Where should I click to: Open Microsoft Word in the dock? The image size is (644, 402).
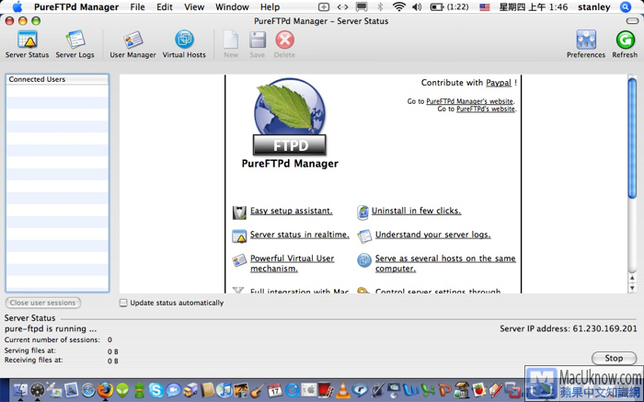pos(411,390)
